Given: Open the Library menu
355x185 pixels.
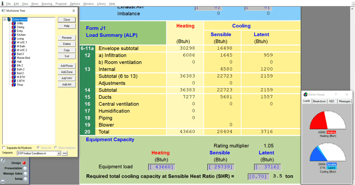Looking at the screenshot, I should pos(102,4).
